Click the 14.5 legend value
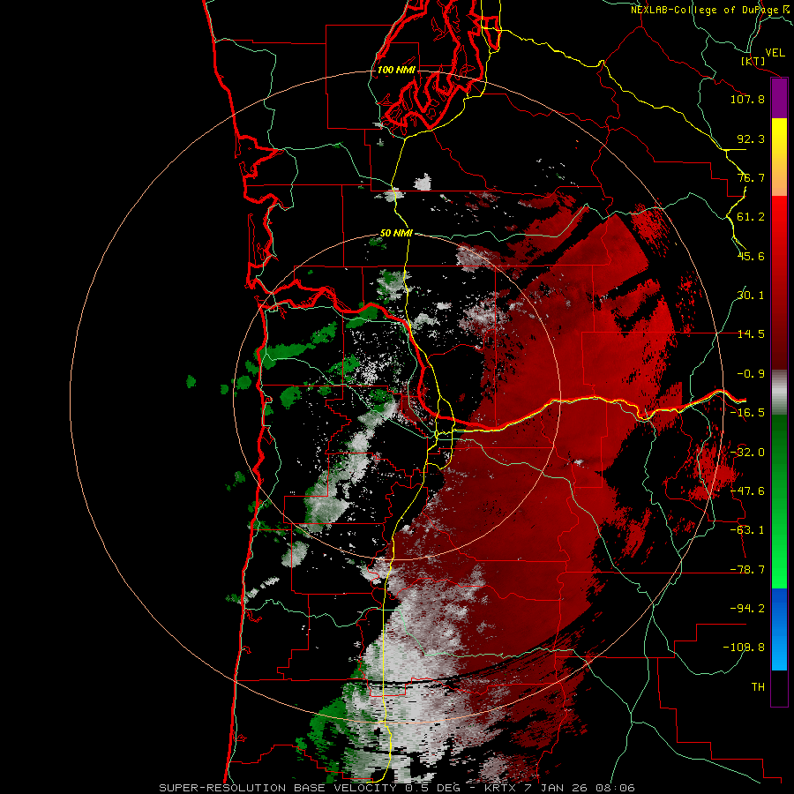Screen dimensions: 794x794 (751, 333)
